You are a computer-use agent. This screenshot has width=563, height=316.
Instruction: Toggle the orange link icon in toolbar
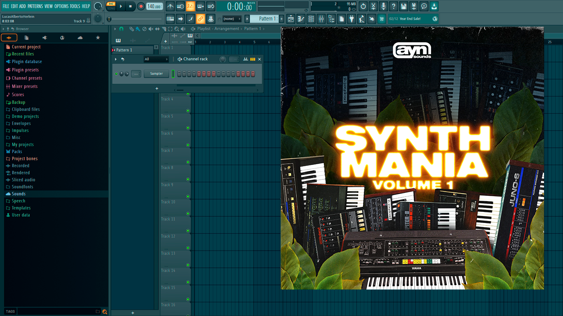tap(200, 19)
